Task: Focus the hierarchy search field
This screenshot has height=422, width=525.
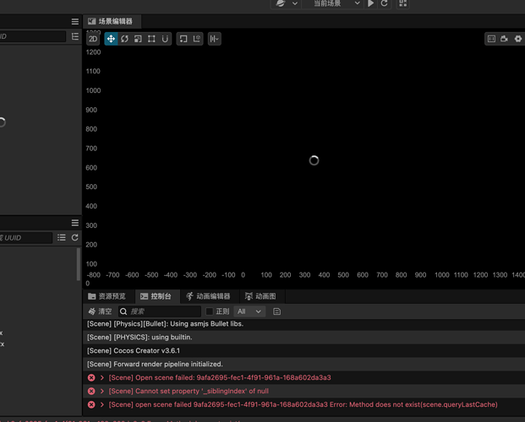Action: coord(32,36)
